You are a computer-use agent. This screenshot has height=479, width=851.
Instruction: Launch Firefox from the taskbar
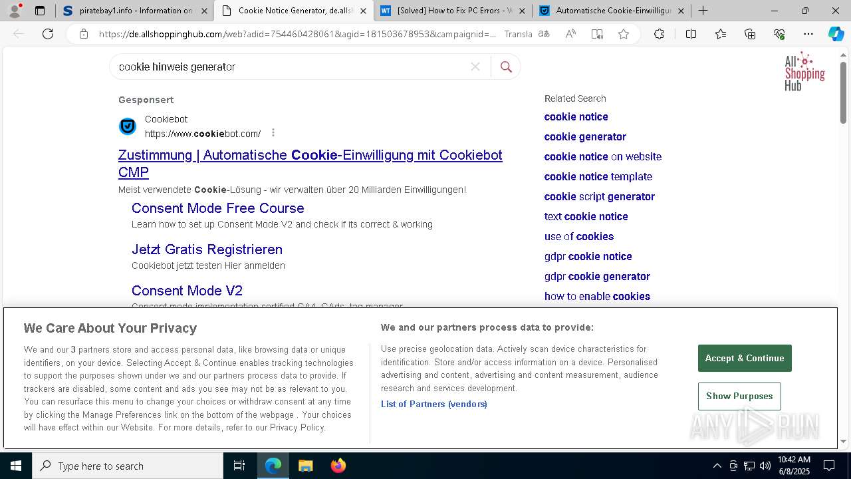click(x=338, y=466)
